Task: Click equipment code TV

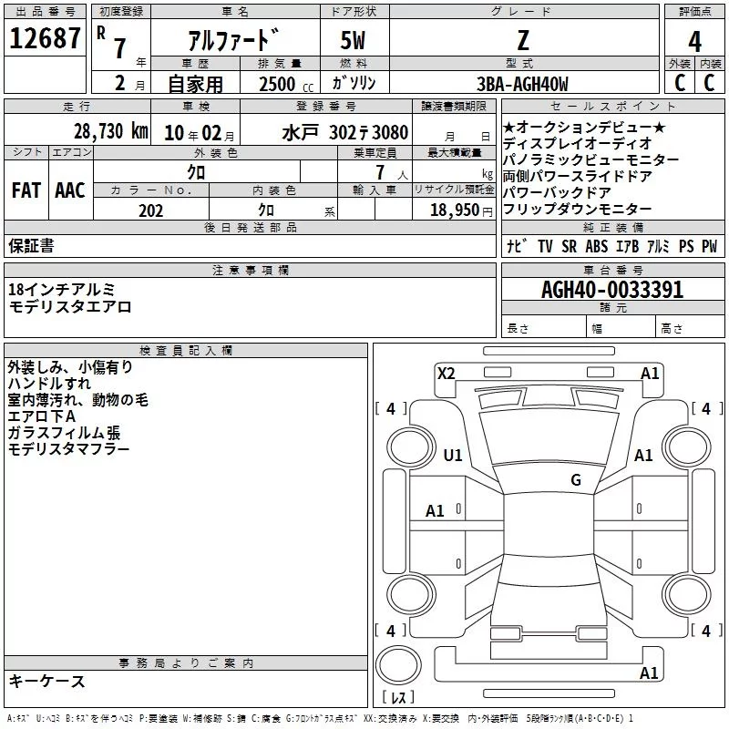Action: 545,246
